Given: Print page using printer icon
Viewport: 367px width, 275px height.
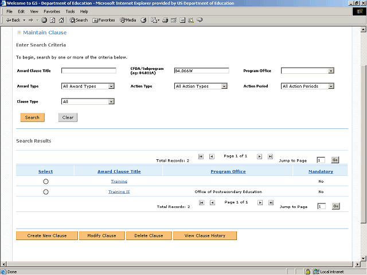Looking at the screenshot, I should coord(165,20).
